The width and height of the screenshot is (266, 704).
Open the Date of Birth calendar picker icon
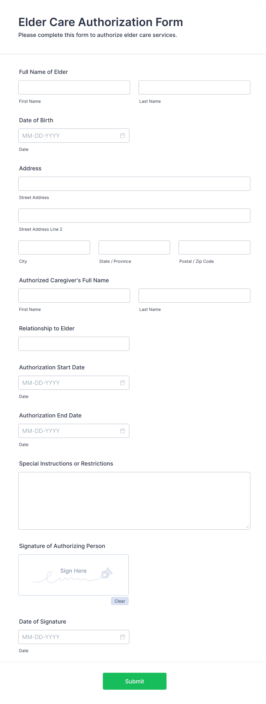[x=122, y=136]
